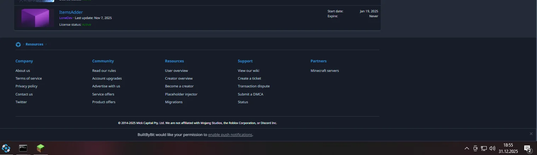The height and width of the screenshot is (155, 537).
Task: Click the Company footer heading
Action: click(24, 61)
